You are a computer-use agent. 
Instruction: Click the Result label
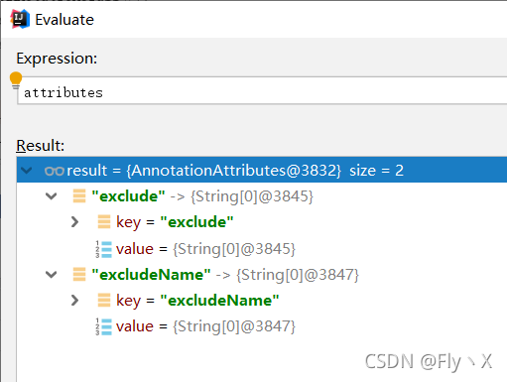(x=41, y=146)
